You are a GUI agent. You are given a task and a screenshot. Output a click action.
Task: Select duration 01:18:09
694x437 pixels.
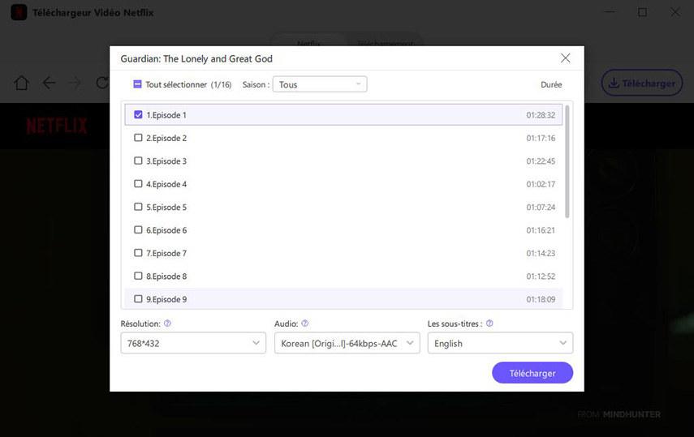click(x=541, y=299)
